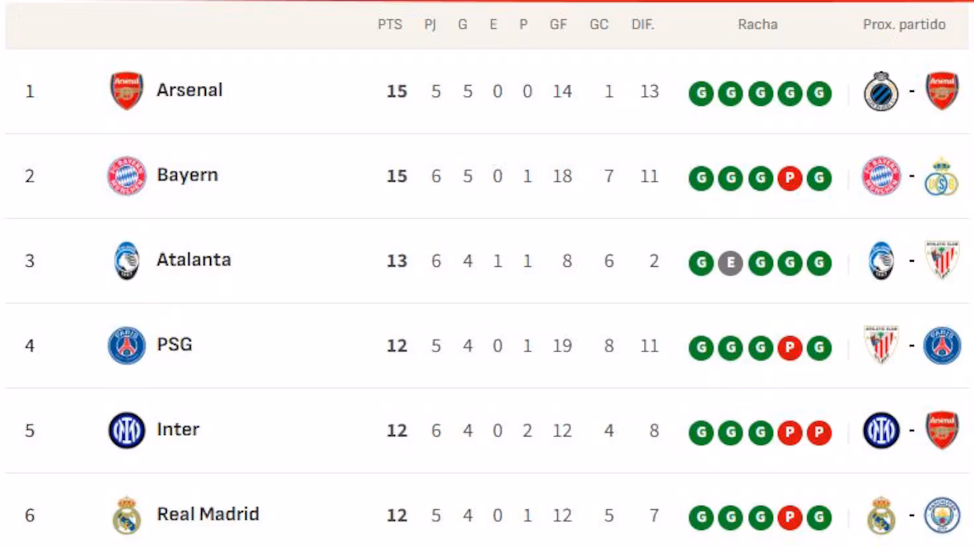974x547 pixels.
Task: Click the gray E draw badge in Atalanta's streak
Action: tap(730, 262)
